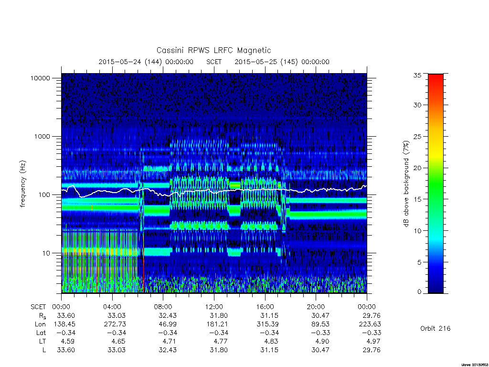Click the Rs value 31.80

click(219, 315)
